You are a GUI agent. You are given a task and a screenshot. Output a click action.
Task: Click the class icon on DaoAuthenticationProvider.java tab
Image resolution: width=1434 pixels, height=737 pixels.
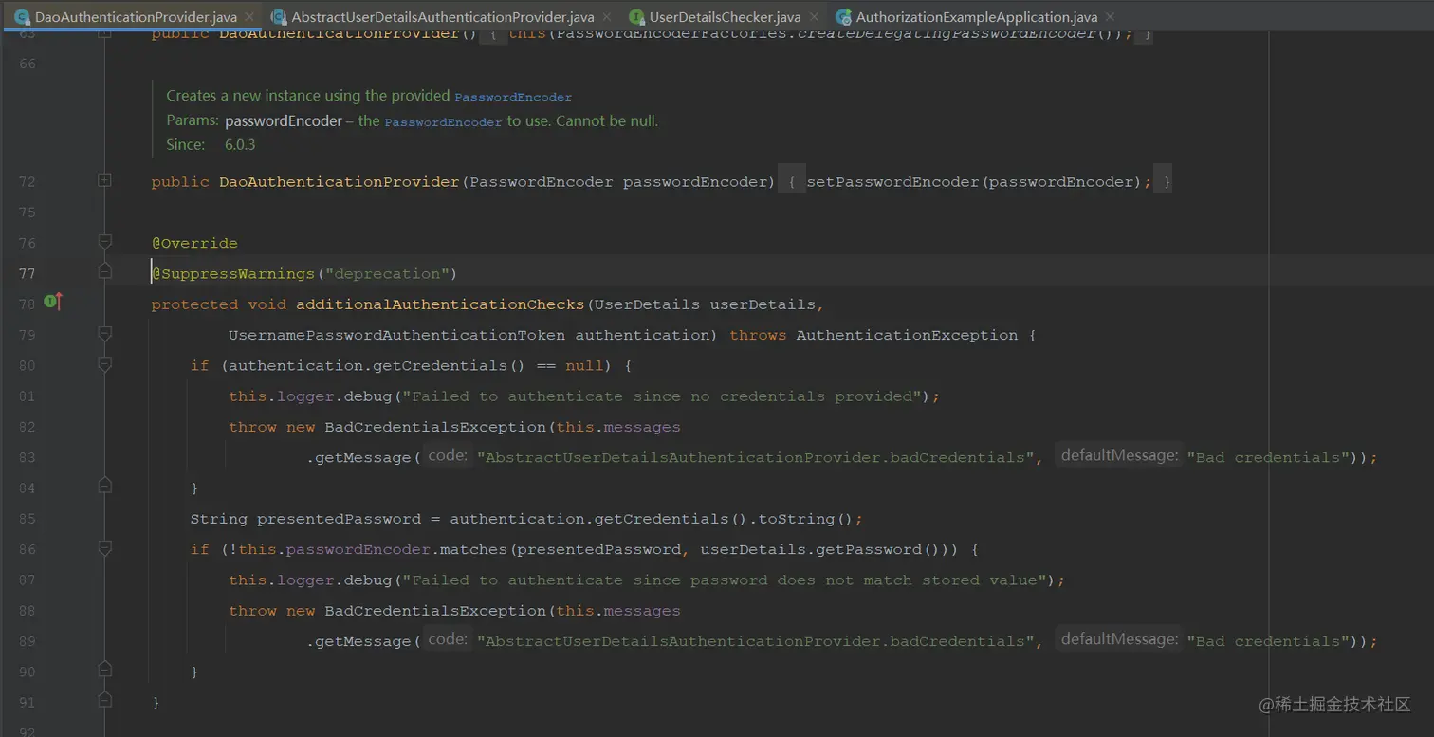click(22, 17)
